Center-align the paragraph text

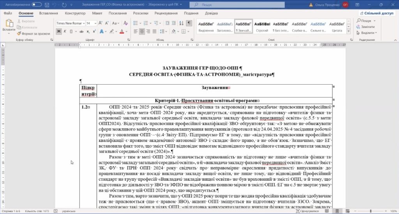coord(142,31)
